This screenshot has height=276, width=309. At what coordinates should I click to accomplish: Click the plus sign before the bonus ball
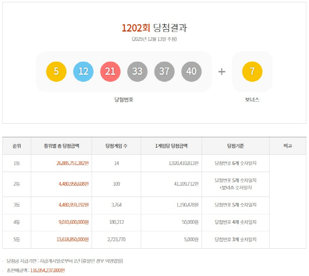point(222,71)
